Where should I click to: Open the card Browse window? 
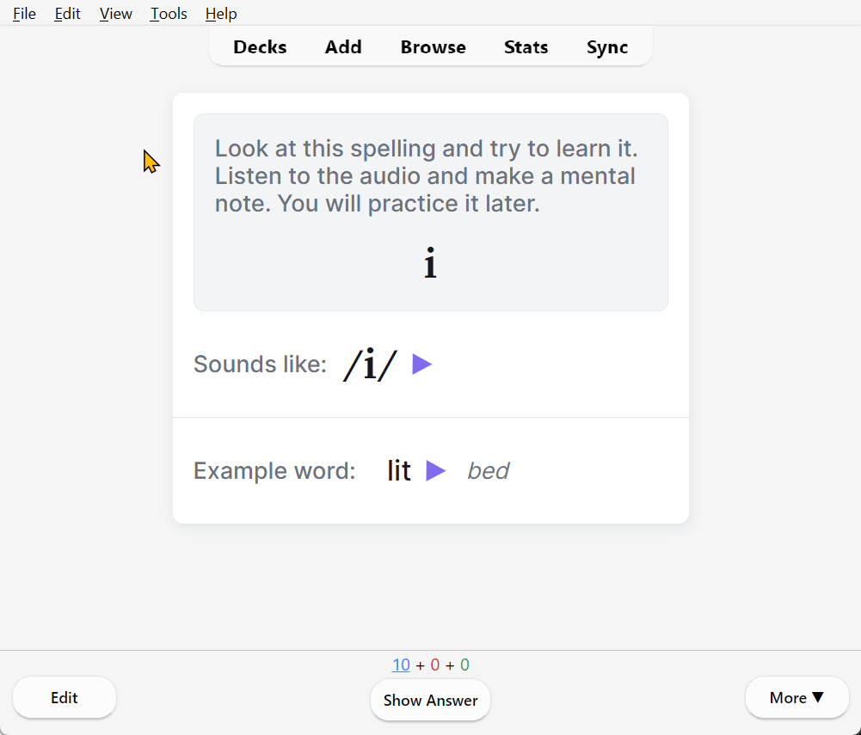click(x=433, y=47)
